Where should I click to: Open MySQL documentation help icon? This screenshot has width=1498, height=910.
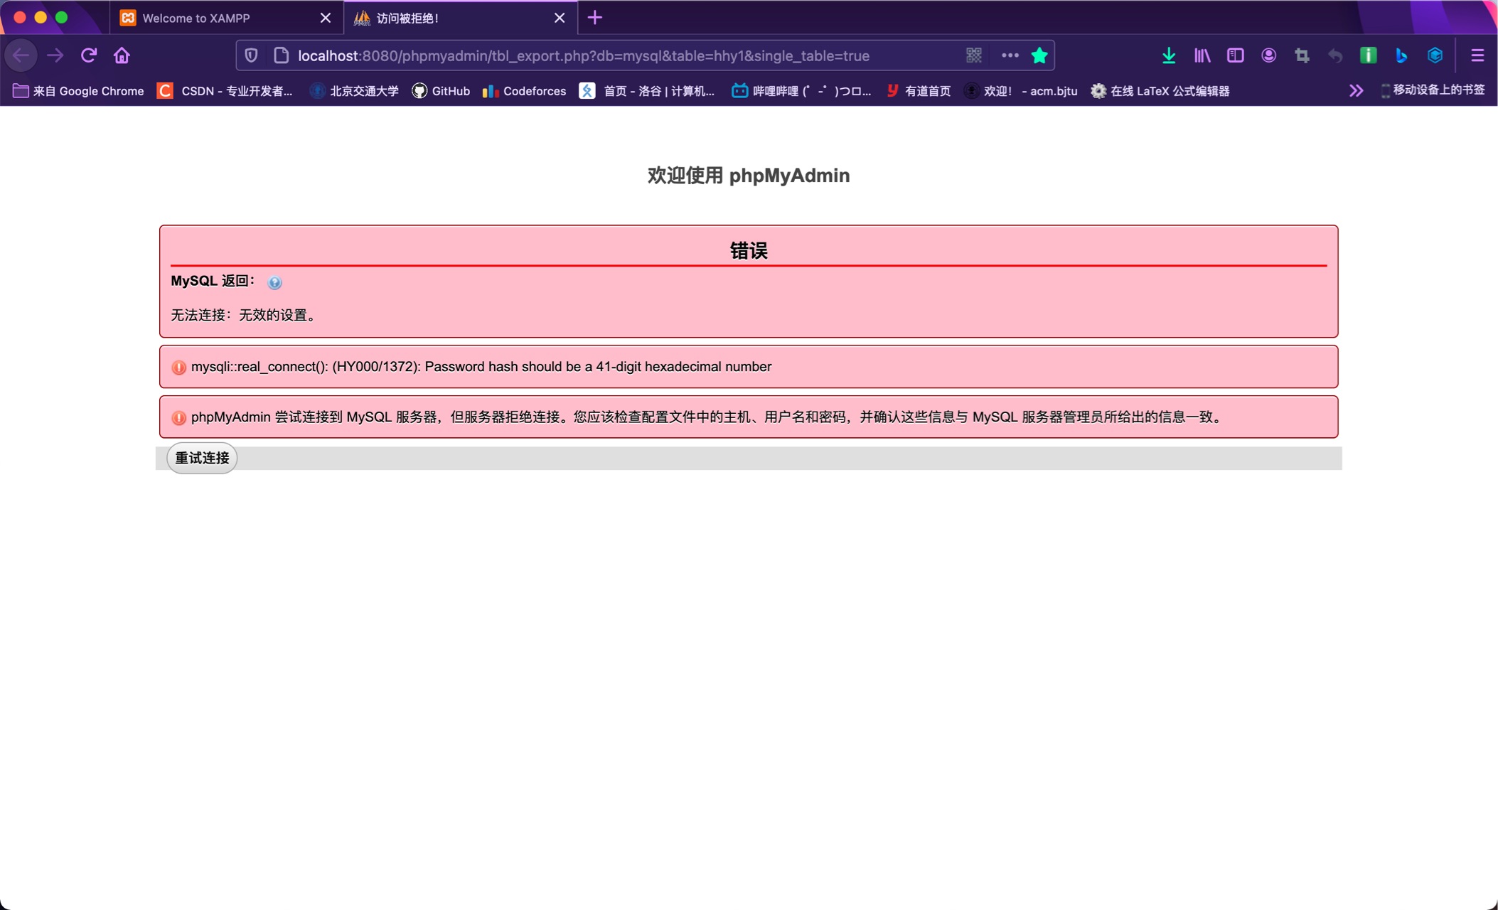coord(274,282)
